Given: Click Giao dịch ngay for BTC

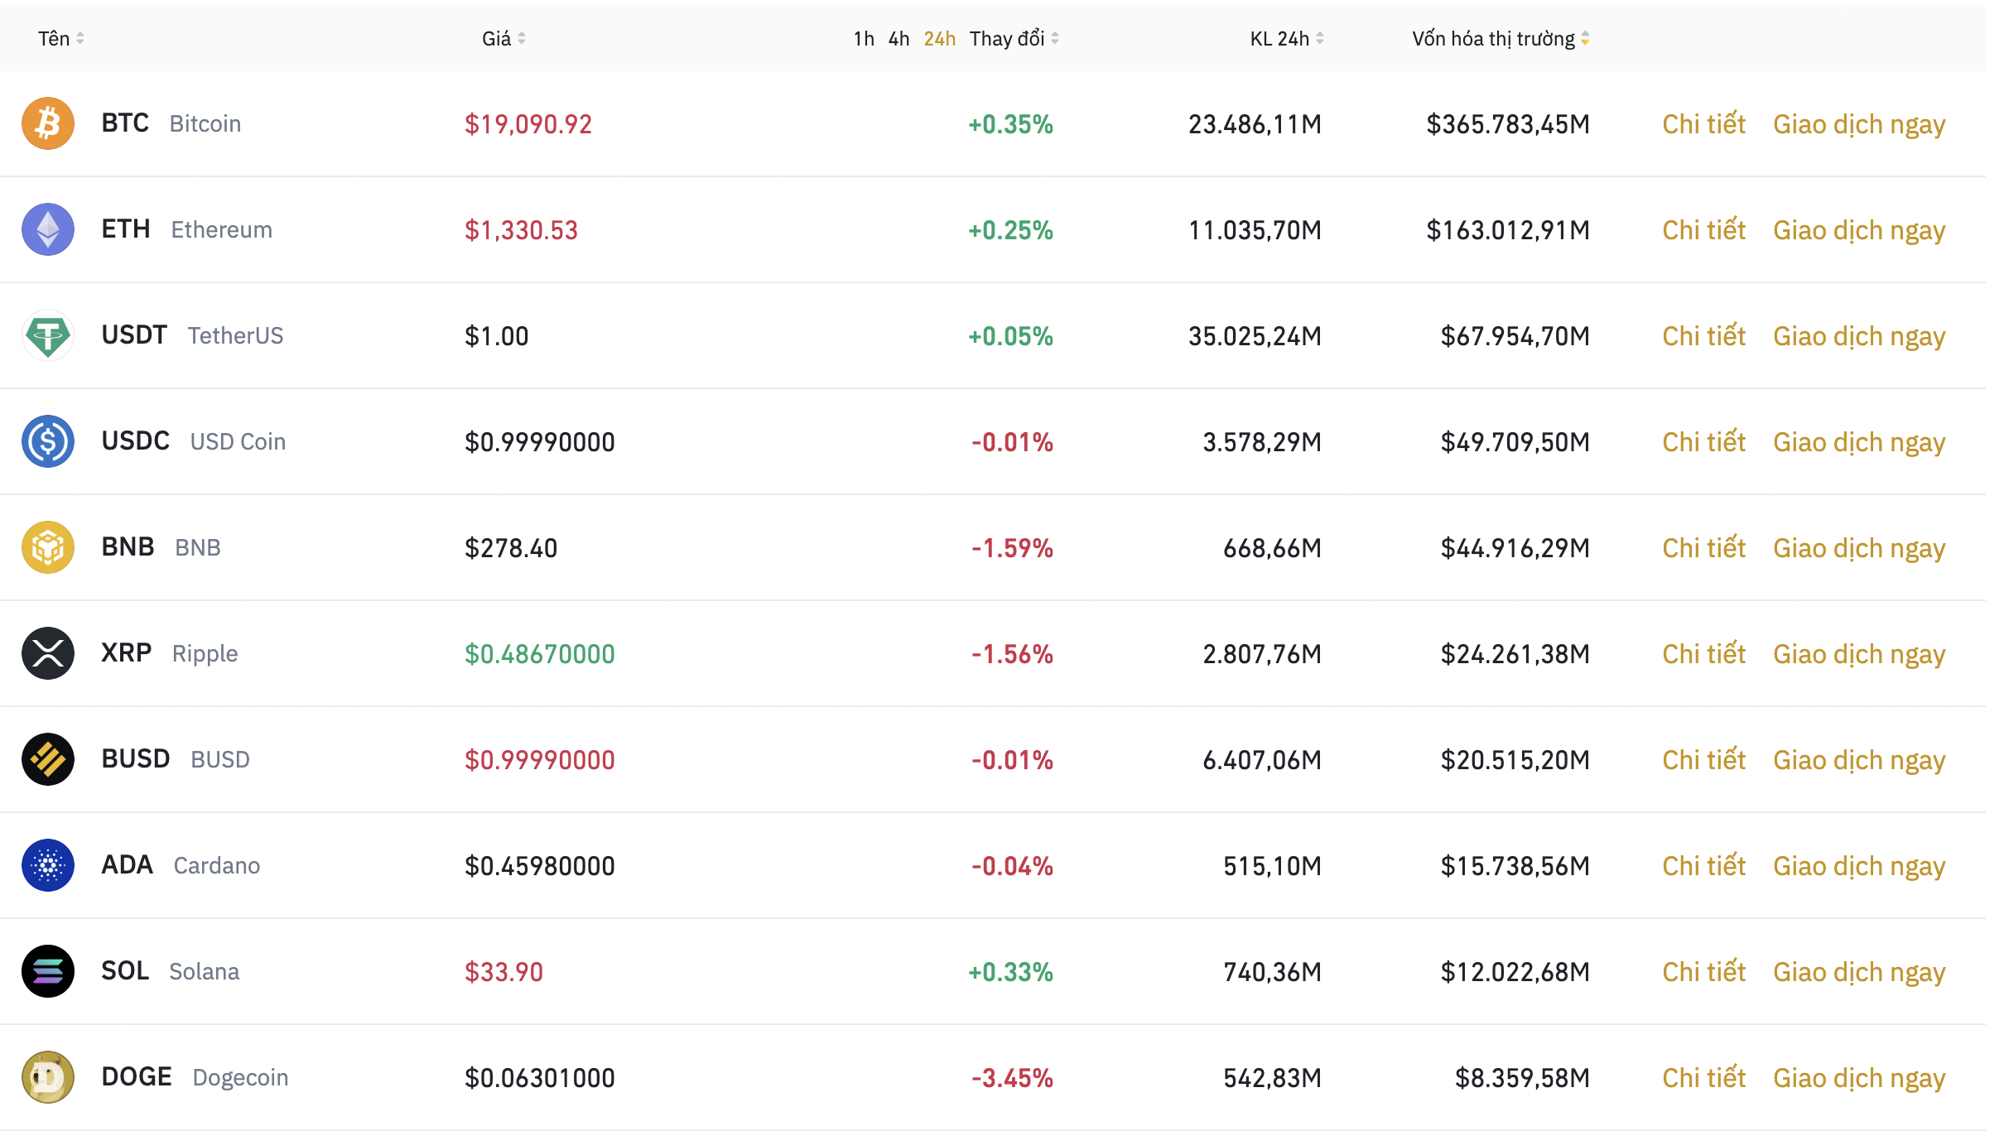Looking at the screenshot, I should pyautogui.click(x=1859, y=125).
